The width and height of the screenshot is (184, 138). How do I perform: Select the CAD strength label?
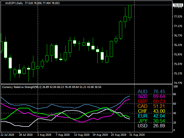point(142,106)
